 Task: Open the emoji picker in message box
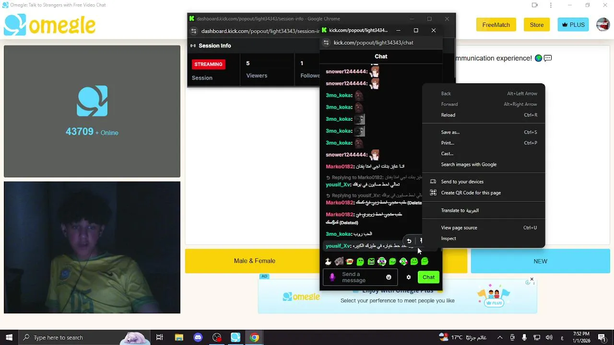tap(389, 277)
